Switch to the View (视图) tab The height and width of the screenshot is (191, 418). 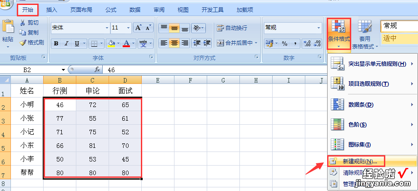183,10
